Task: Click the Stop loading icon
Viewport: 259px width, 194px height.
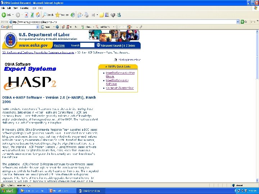Action: [x=26, y=15]
